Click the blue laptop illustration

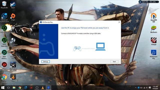pyautogui.click(x=100, y=47)
